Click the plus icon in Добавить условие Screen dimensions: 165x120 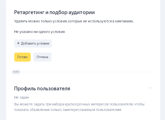point(18,43)
